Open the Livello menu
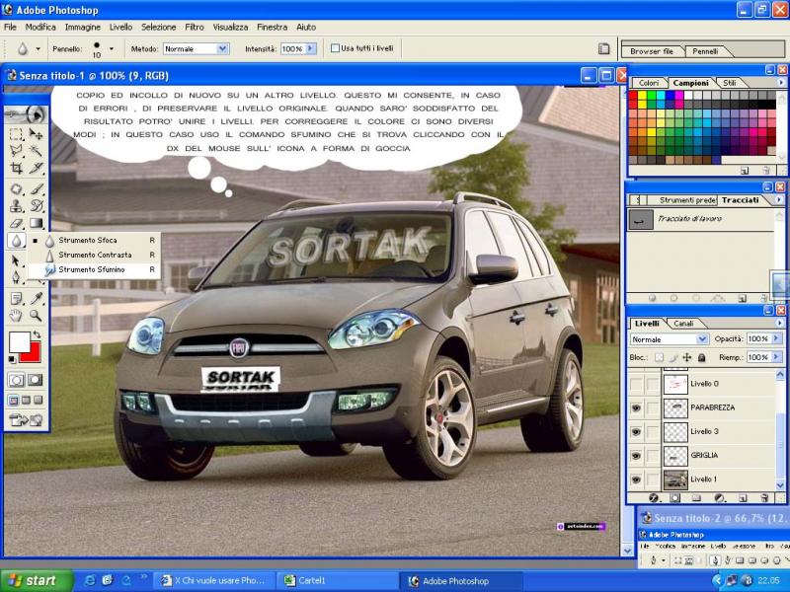 click(x=120, y=28)
